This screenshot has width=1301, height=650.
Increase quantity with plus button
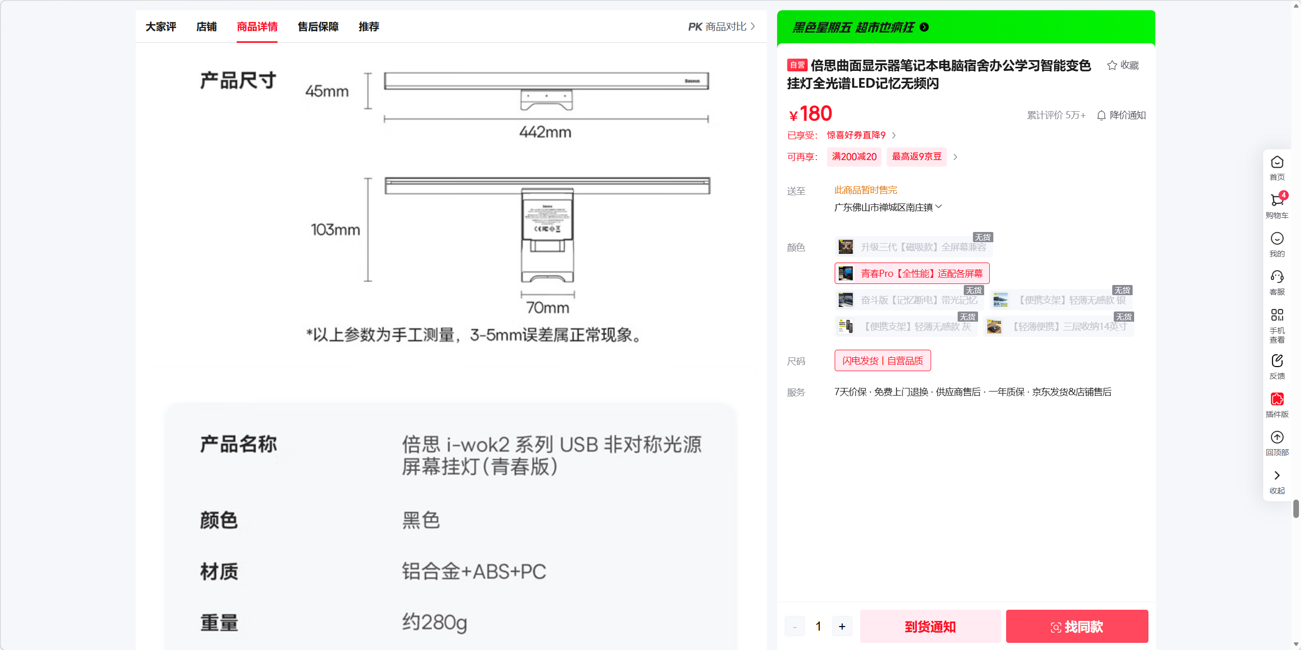pyautogui.click(x=842, y=627)
